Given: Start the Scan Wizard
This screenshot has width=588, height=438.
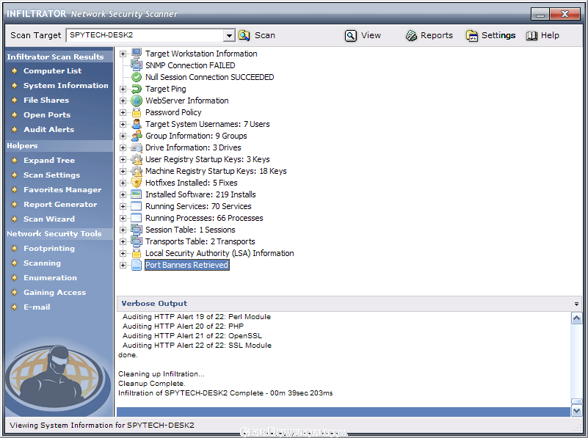Looking at the screenshot, I should click(x=48, y=219).
